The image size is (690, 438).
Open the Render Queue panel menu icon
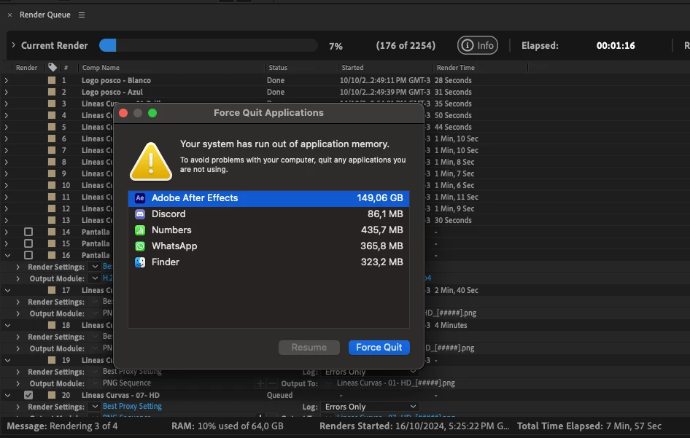coord(82,15)
